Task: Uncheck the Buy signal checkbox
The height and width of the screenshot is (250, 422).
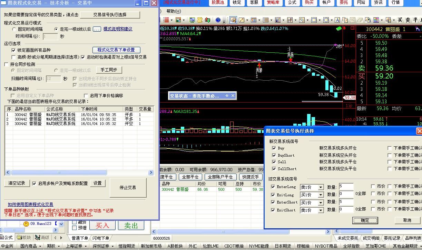Action: 274,148
